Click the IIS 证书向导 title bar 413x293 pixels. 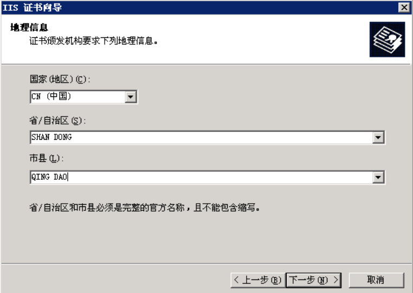click(200, 8)
